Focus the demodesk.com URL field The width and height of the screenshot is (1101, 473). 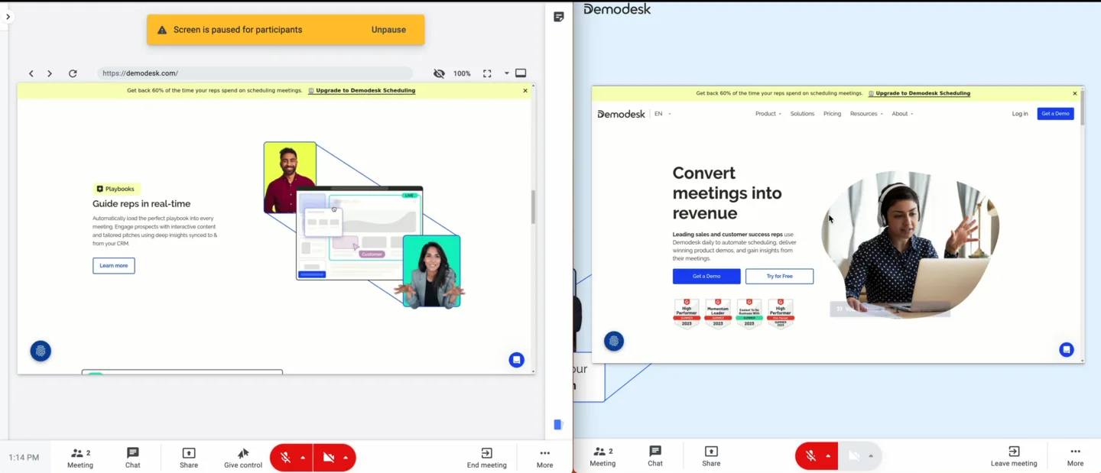255,73
